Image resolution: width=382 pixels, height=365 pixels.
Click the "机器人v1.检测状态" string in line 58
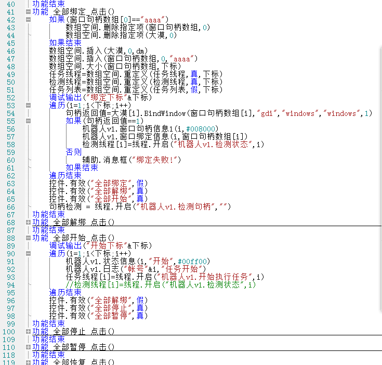[x=213, y=145]
